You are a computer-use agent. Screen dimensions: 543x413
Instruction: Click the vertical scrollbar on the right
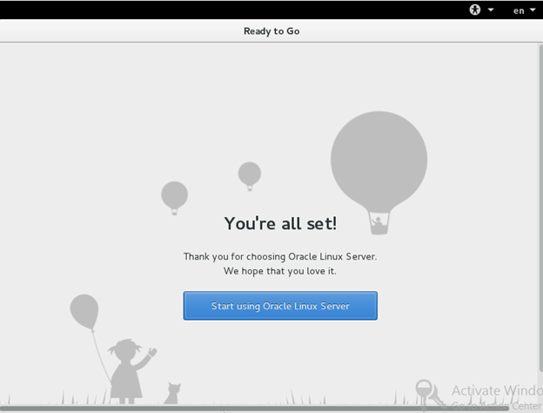tap(541, 208)
